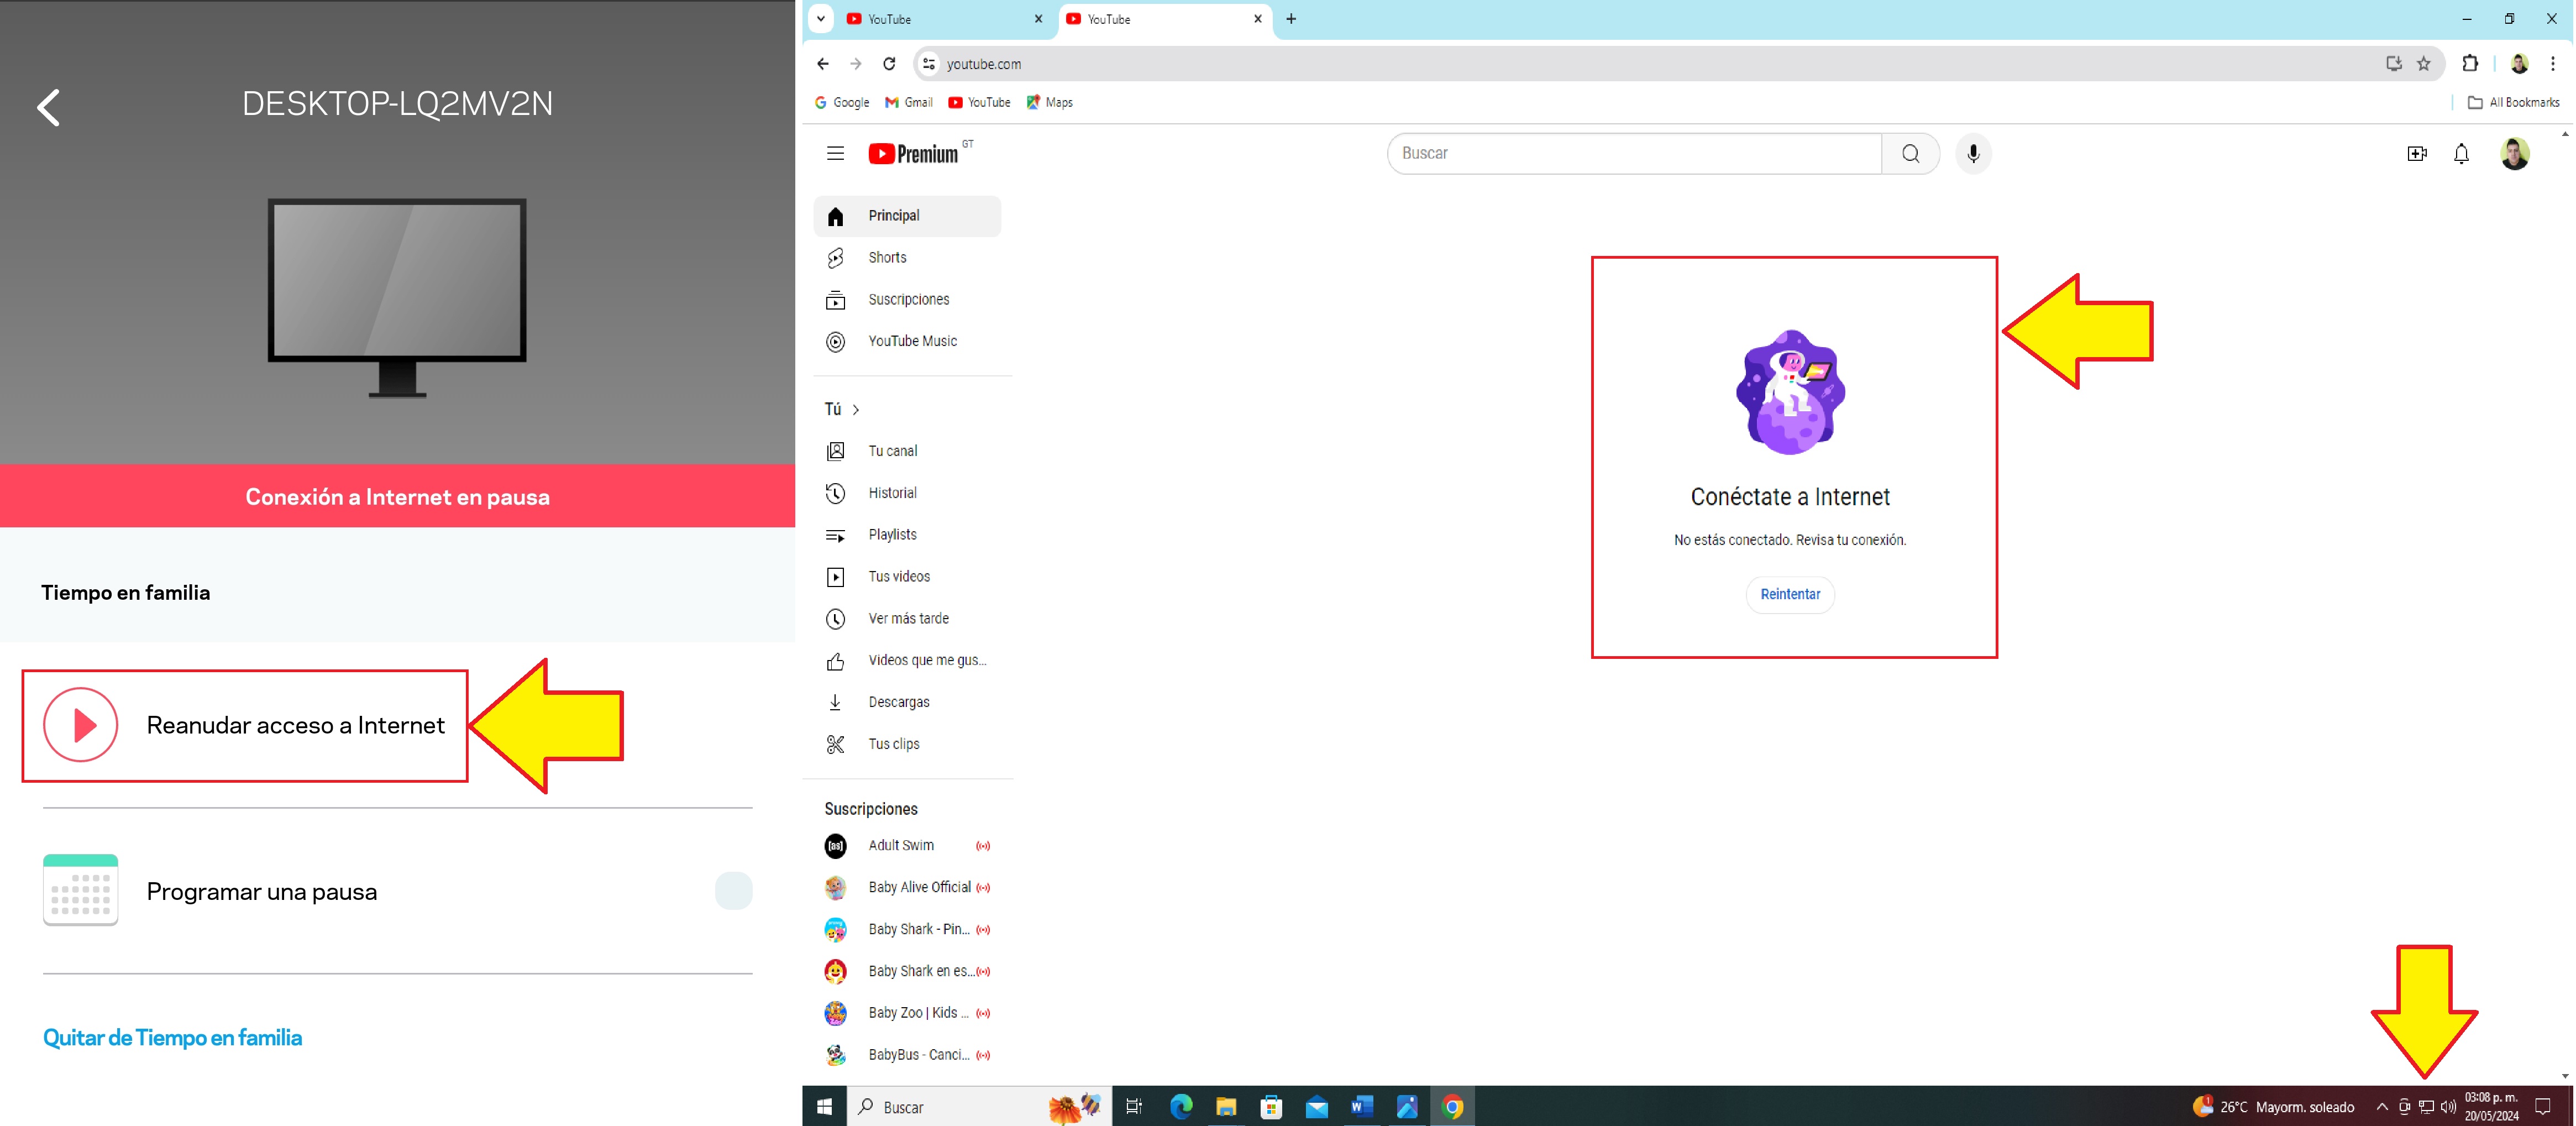Select Shorts in the sidebar
The image size is (2576, 1126).
pyautogui.click(x=887, y=257)
